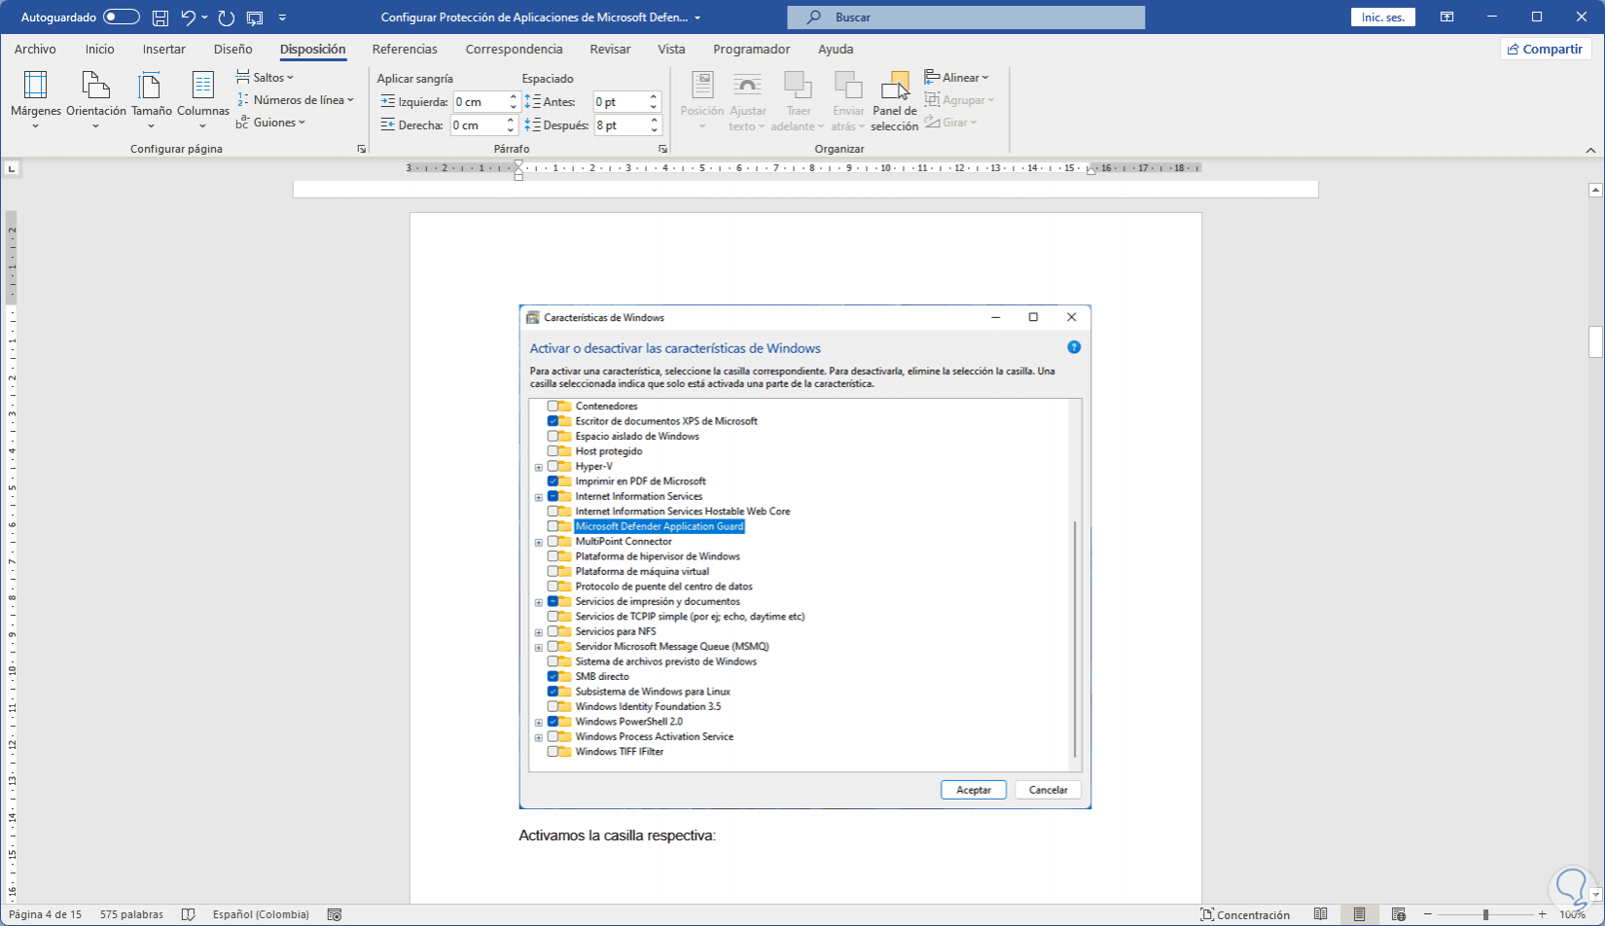Open the Configurar página dialog launcher
Viewport: 1605px width, 926px height.
[x=362, y=149]
